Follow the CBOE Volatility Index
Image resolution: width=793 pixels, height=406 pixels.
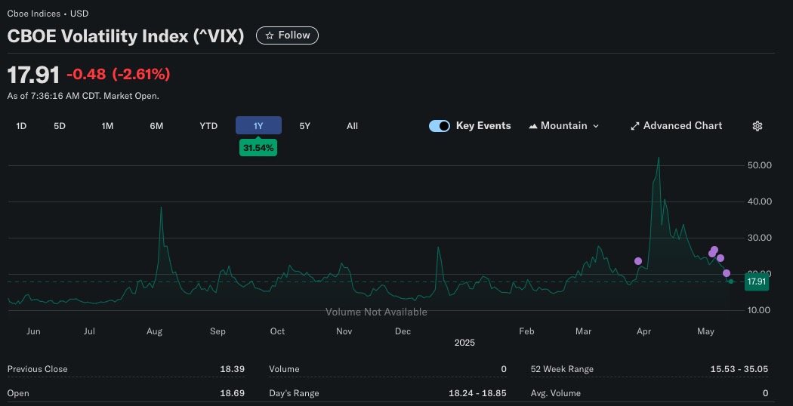287,35
